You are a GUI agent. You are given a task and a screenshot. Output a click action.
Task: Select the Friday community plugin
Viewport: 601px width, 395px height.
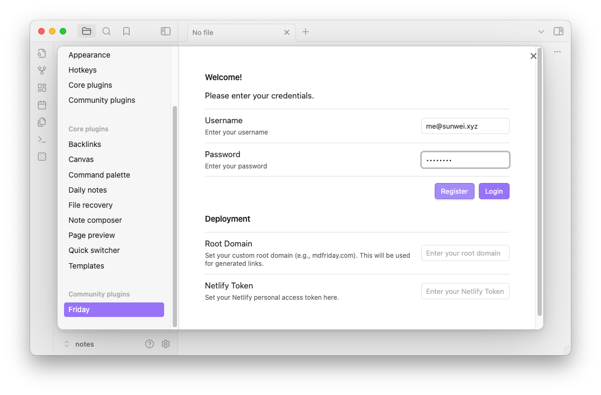tap(114, 309)
